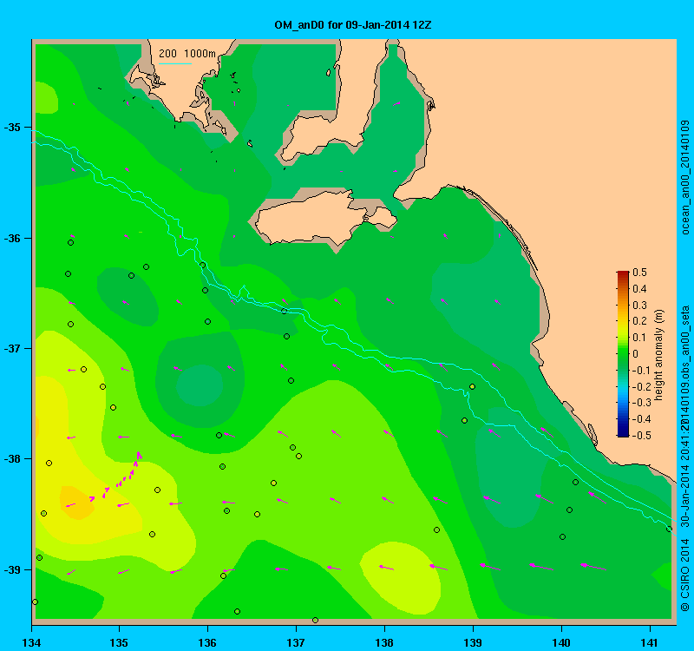This screenshot has width=694, height=651.
Task: Click the positive 0.1 colorbar tick label
Action: point(639,338)
